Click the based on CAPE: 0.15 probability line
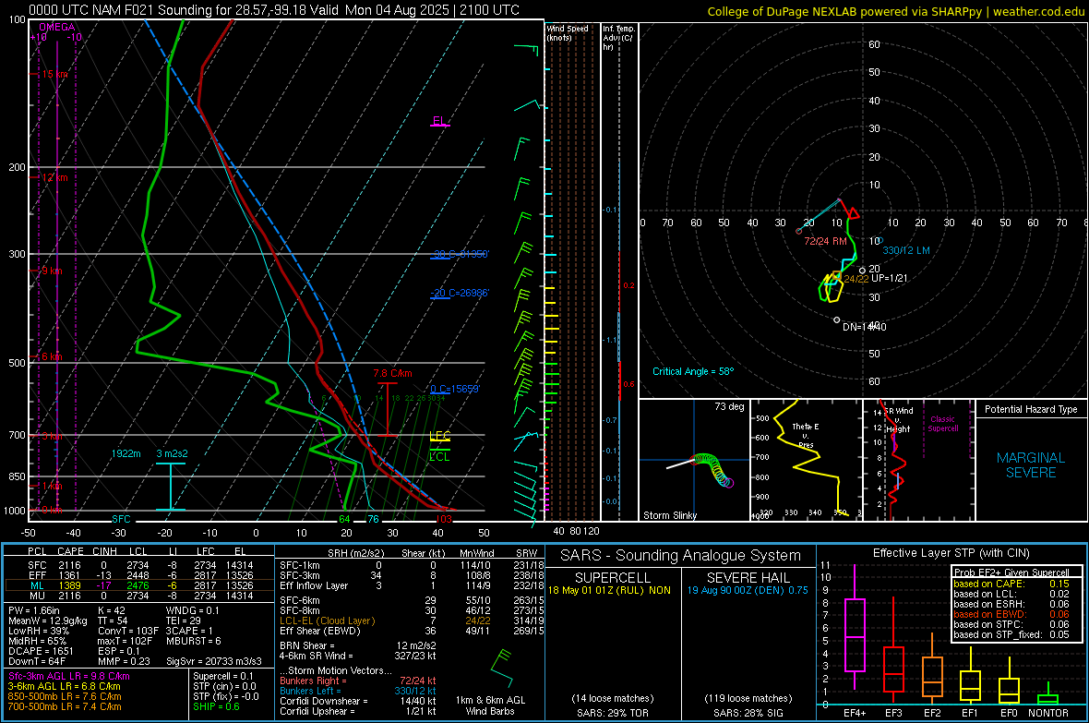This screenshot has width=1089, height=723. (1011, 584)
